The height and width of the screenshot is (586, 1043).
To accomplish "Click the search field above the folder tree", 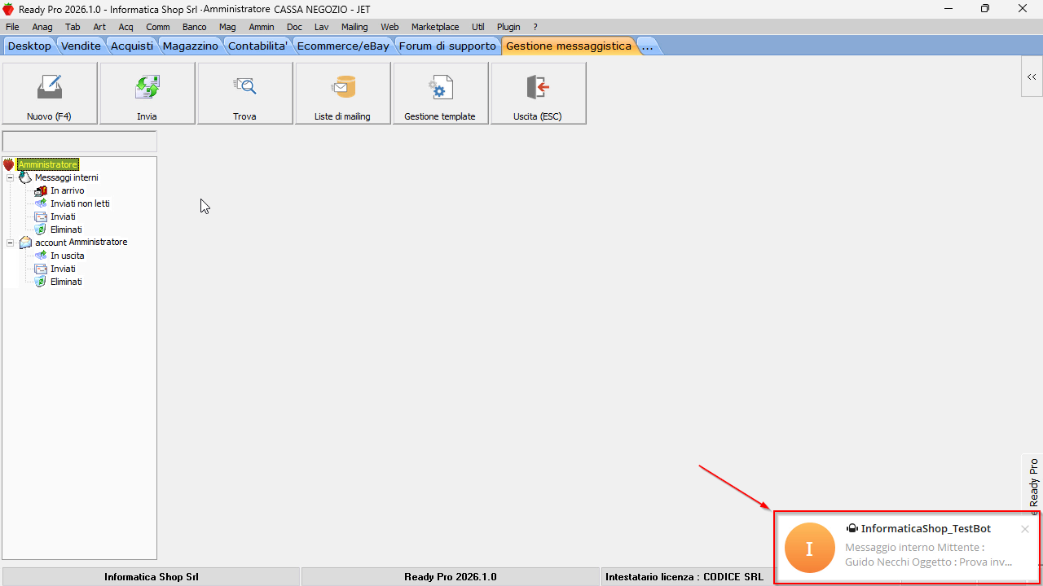I will [80, 142].
